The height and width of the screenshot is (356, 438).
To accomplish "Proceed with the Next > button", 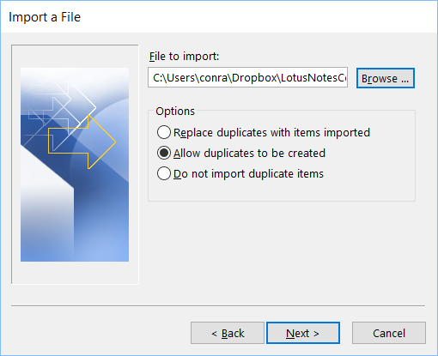I will (303, 333).
